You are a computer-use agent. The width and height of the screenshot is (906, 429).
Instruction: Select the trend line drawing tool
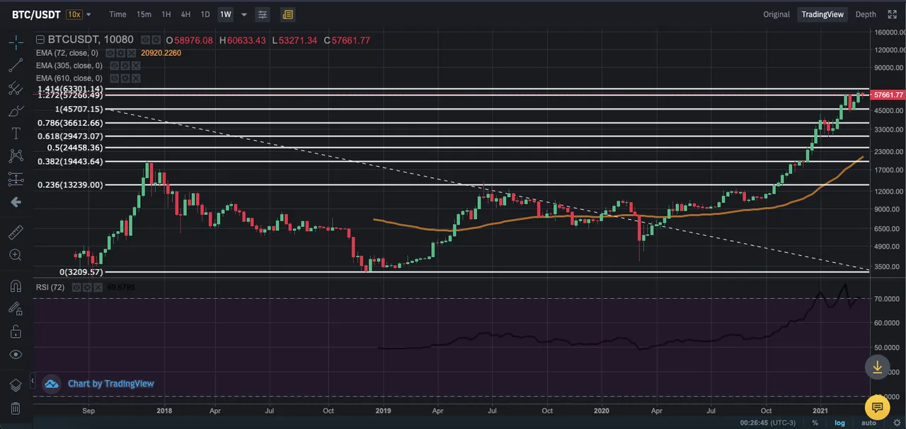pyautogui.click(x=16, y=65)
